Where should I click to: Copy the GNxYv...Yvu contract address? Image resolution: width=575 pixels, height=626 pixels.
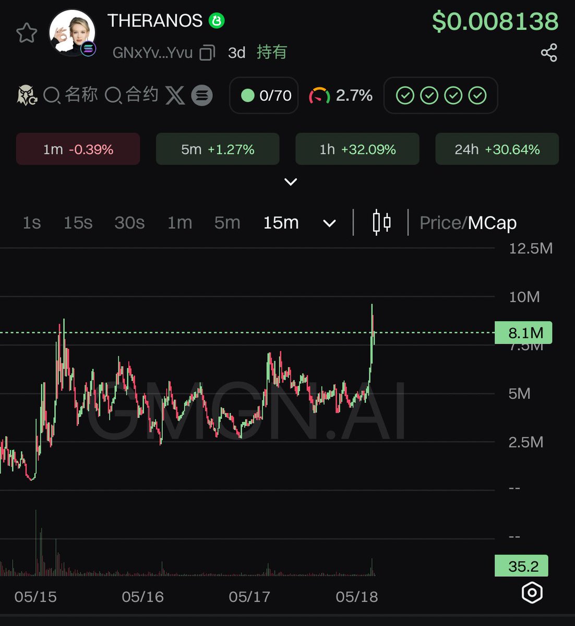tap(208, 53)
